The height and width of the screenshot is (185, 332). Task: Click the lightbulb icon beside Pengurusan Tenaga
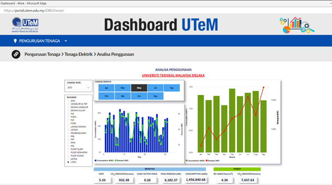pos(15,41)
